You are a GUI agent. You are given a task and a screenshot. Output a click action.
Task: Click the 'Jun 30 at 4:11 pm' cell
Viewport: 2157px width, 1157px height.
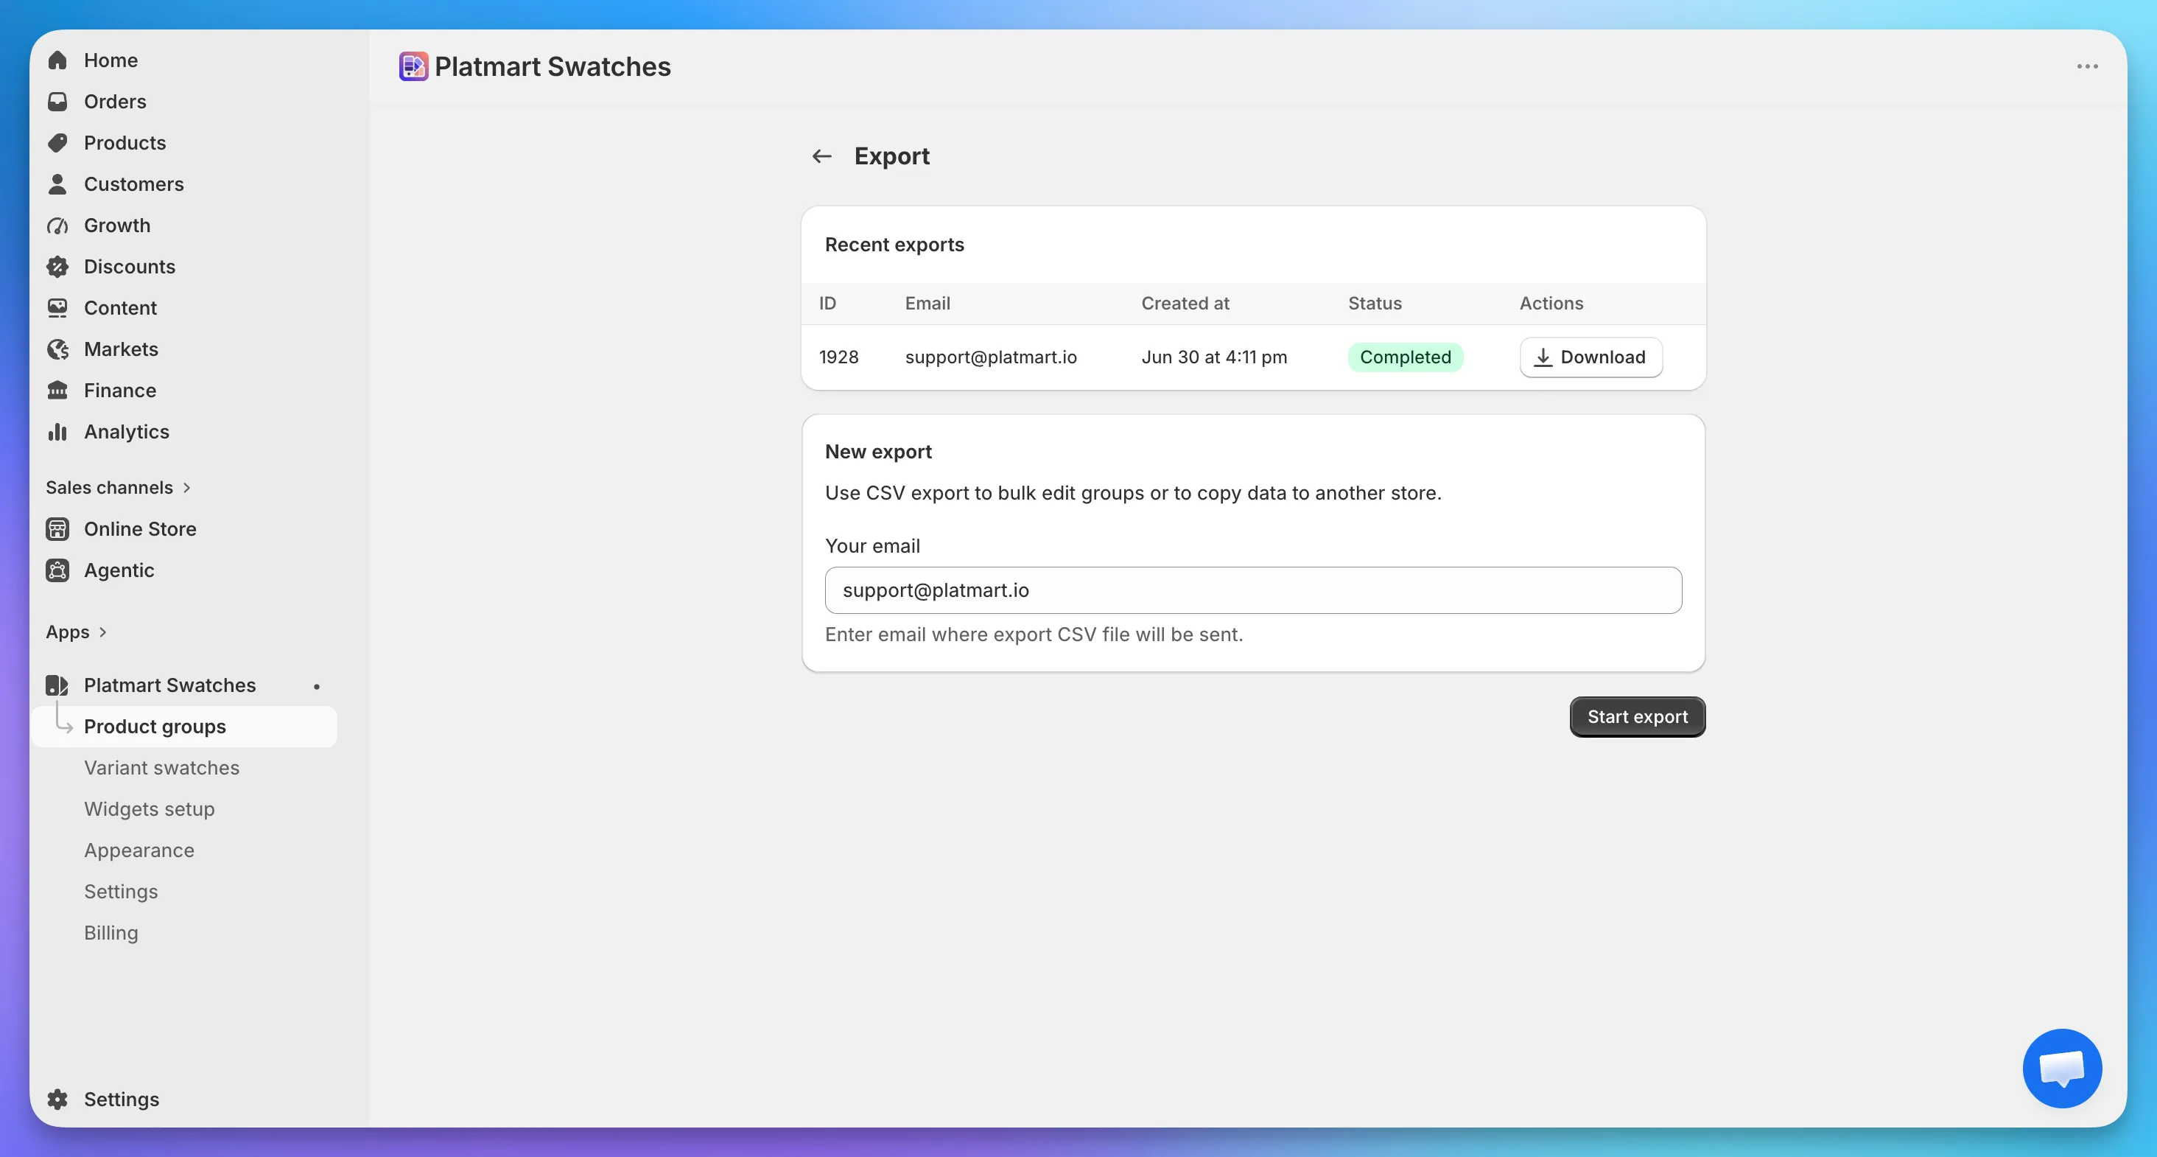[1214, 357]
